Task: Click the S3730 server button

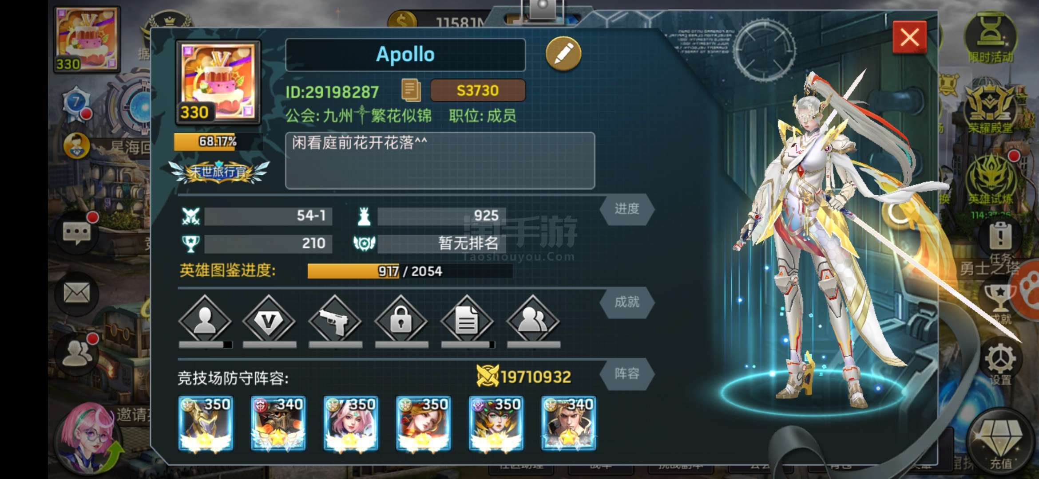Action: pos(478,90)
